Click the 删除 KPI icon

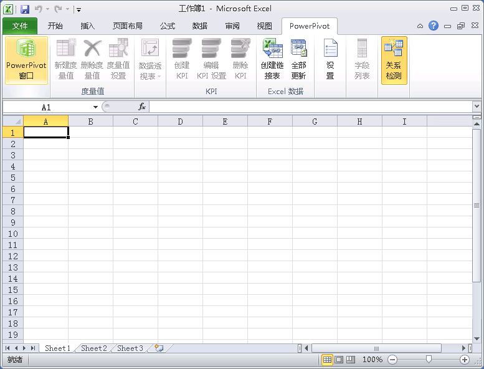click(x=240, y=59)
